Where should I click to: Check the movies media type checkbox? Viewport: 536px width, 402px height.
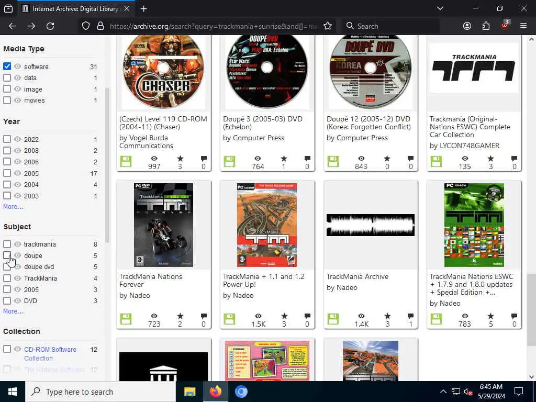(x=7, y=100)
